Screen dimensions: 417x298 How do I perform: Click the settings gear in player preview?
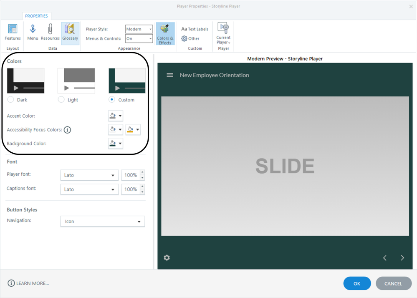tap(167, 258)
